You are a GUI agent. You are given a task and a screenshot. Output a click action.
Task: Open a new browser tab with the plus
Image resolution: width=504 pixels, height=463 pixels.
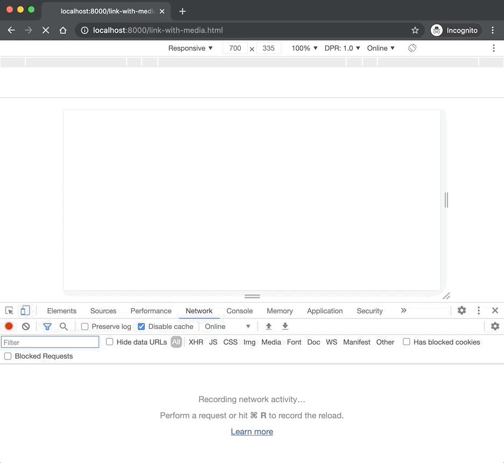tap(182, 11)
